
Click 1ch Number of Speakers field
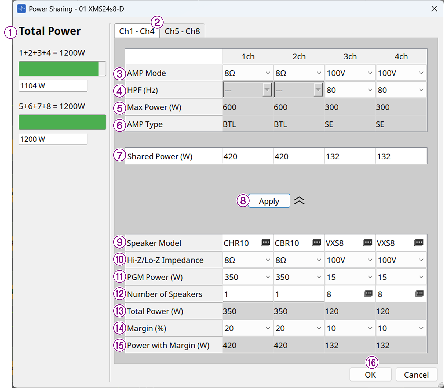(x=247, y=294)
